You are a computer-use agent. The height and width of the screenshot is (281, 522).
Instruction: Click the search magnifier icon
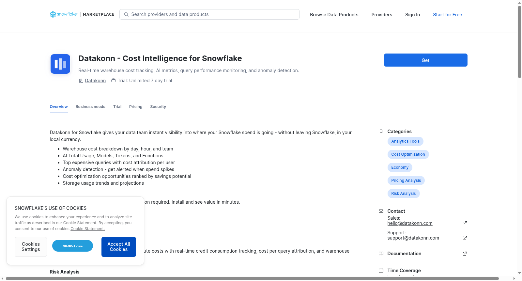point(126,14)
